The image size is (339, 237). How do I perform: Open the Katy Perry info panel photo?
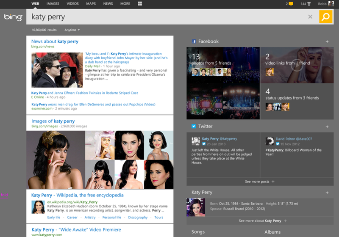196,207
